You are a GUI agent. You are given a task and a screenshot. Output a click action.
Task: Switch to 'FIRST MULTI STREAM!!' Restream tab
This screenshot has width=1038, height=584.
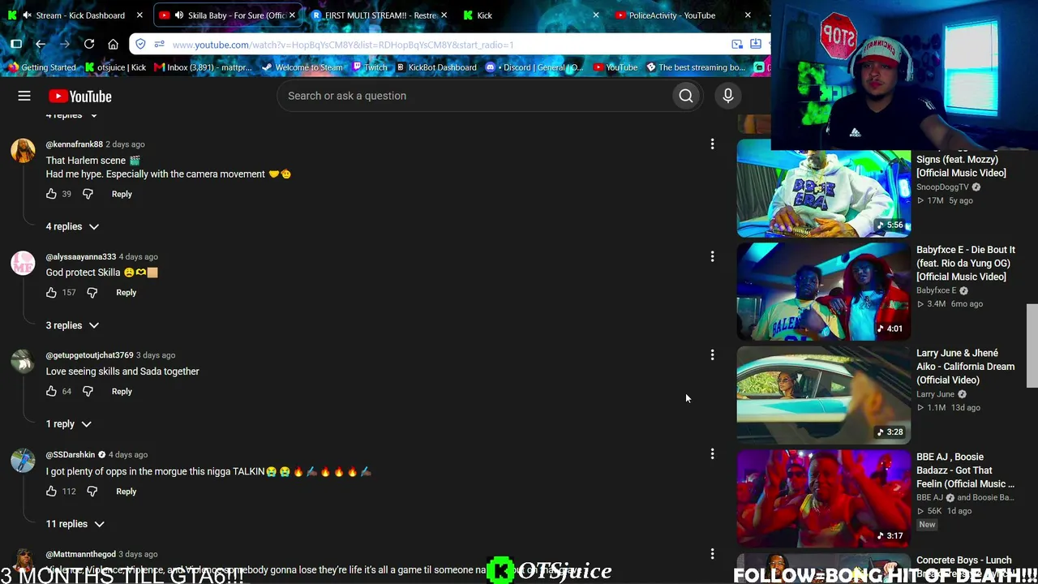coord(380,15)
